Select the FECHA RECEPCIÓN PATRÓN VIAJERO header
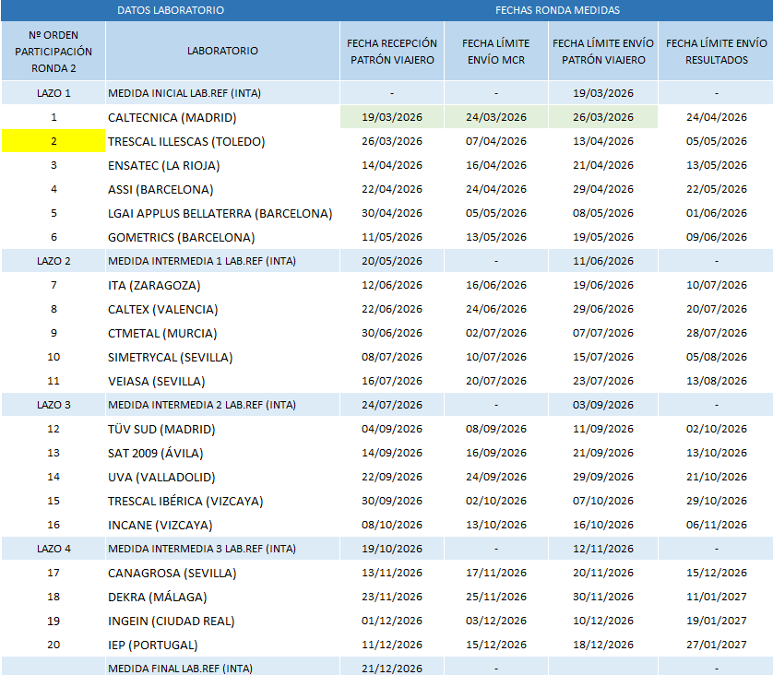Viewport: 773px width, 675px height. [392, 51]
